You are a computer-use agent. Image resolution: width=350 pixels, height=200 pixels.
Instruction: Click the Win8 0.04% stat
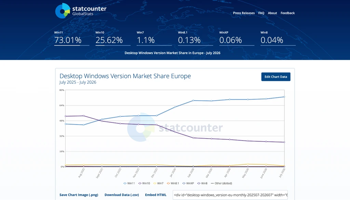[x=278, y=38]
